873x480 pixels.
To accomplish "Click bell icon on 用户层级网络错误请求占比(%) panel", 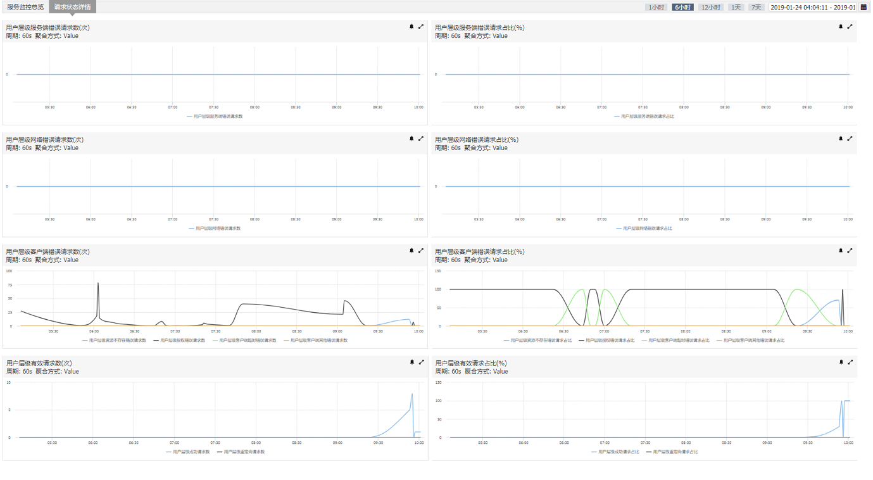I will (x=841, y=139).
